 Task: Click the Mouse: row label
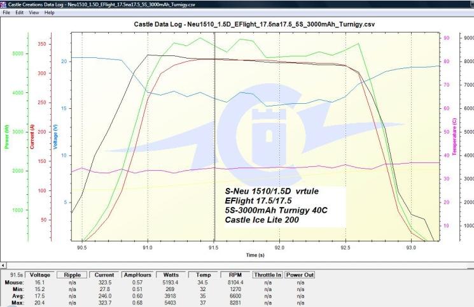[x=14, y=282]
